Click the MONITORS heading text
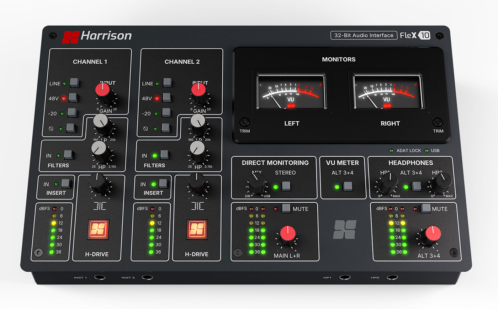 [x=339, y=59]
